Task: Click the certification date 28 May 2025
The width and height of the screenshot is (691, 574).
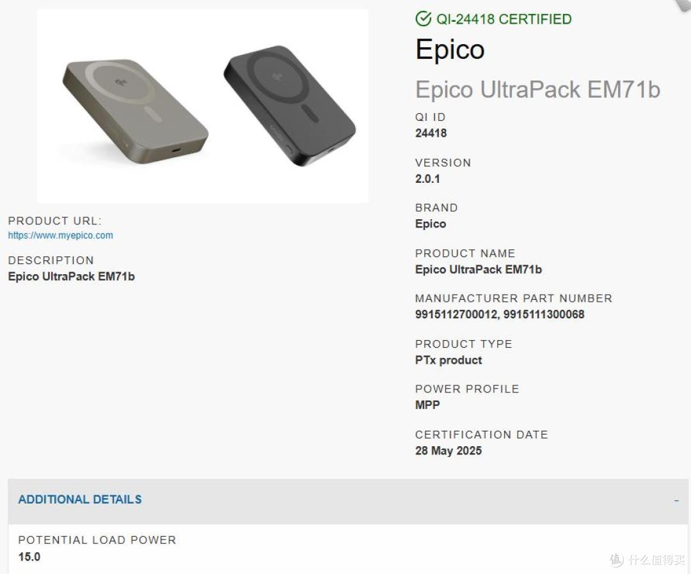Action: click(x=448, y=451)
